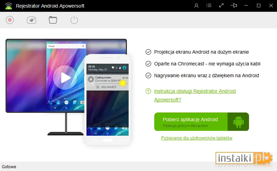Click Pobierz aplikację Android button

pyautogui.click(x=201, y=121)
